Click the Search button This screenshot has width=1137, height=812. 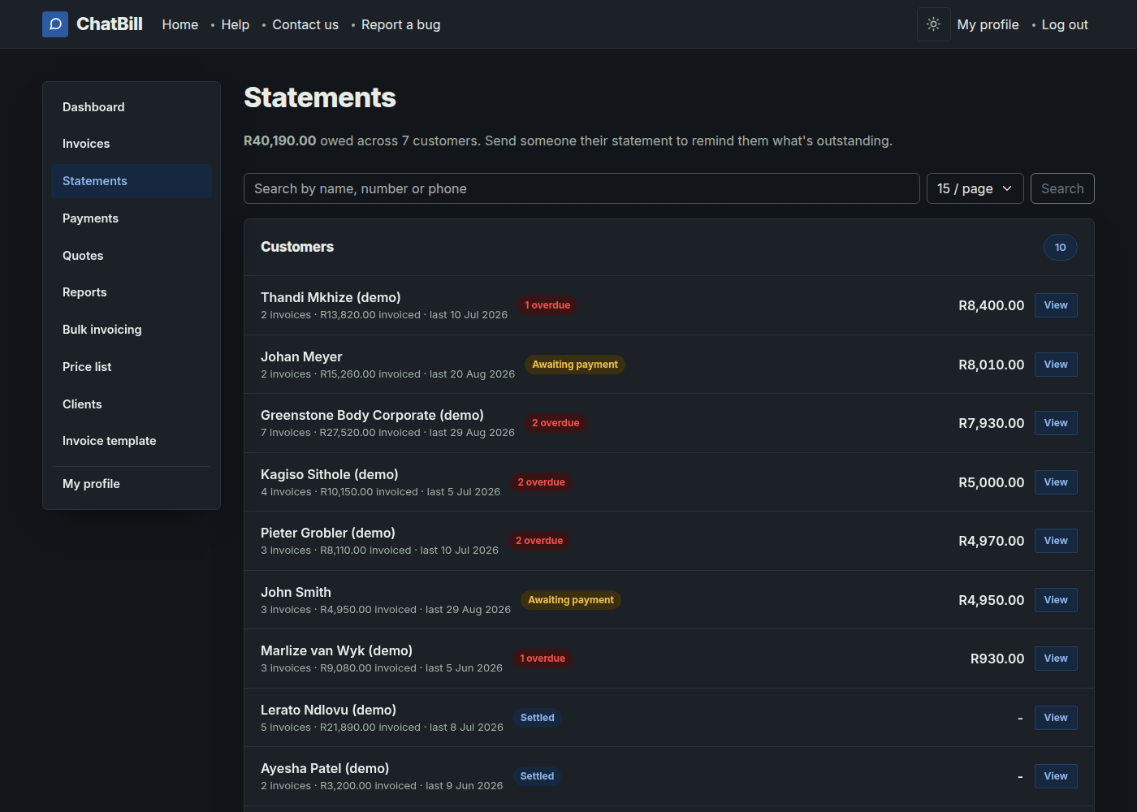point(1062,188)
